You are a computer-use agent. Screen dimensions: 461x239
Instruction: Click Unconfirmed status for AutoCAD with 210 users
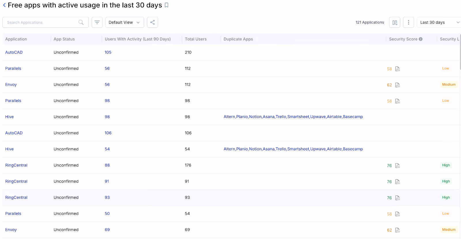coord(66,52)
